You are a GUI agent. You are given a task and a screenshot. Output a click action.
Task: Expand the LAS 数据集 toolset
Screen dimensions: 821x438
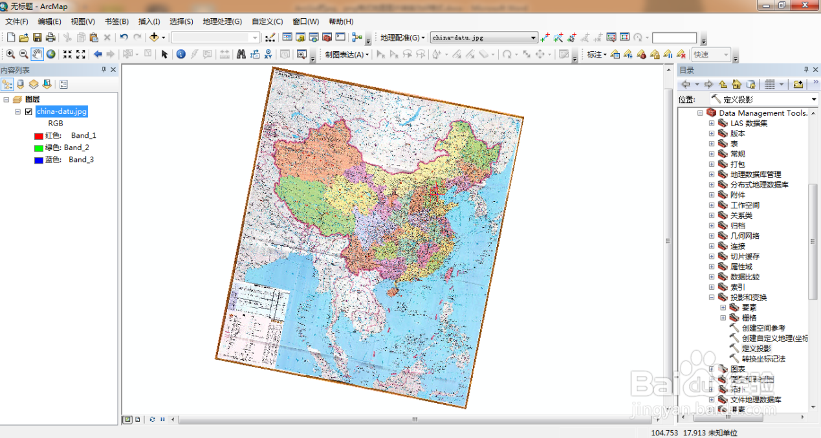[x=712, y=123]
